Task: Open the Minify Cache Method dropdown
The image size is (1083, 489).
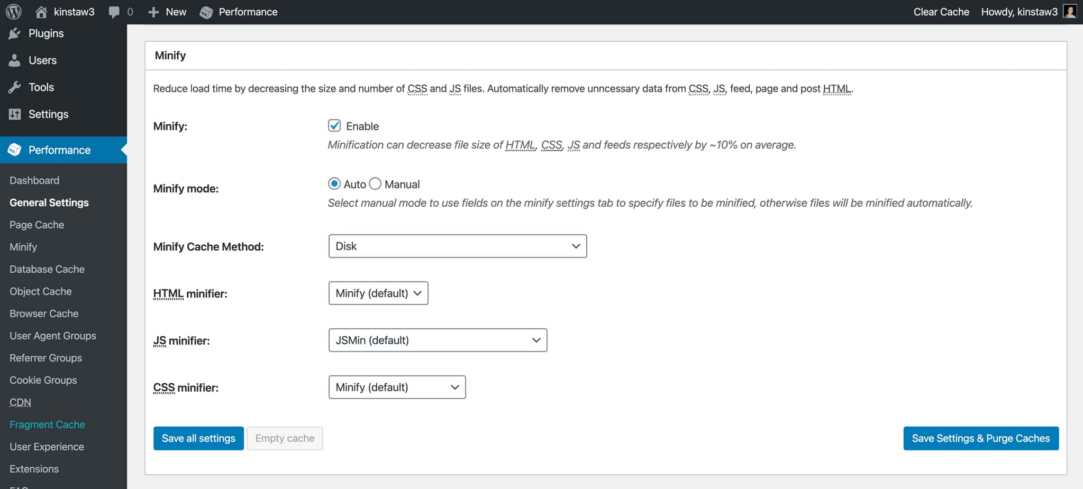Action: coord(457,246)
